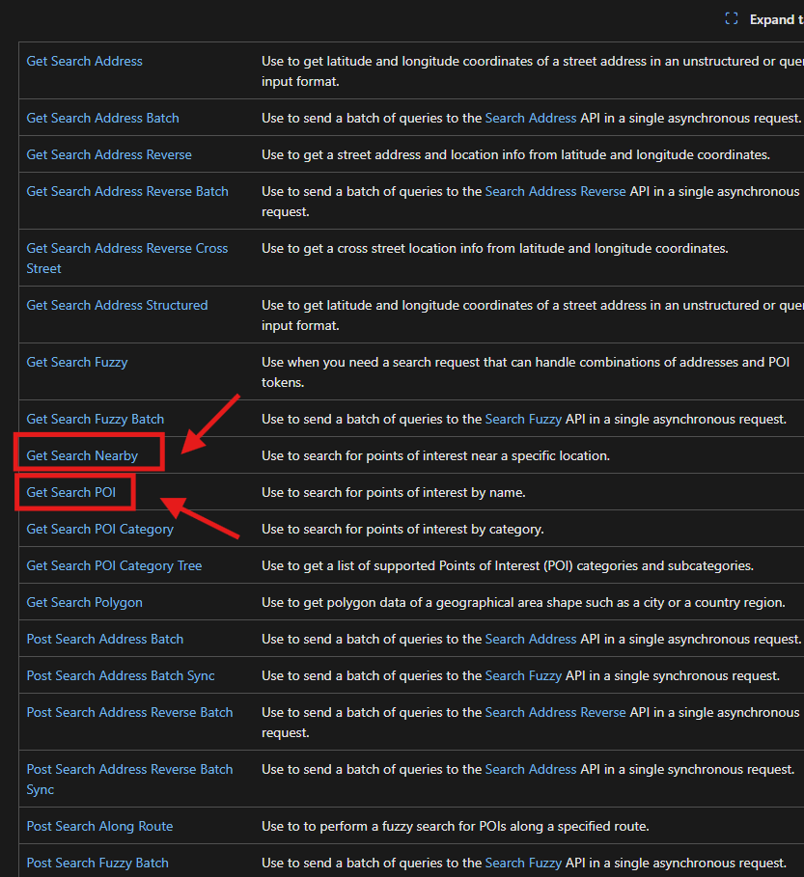Open the link reading exactly 'Post Search Address Batch'
The width and height of the screenshot is (804, 877).
click(x=105, y=639)
